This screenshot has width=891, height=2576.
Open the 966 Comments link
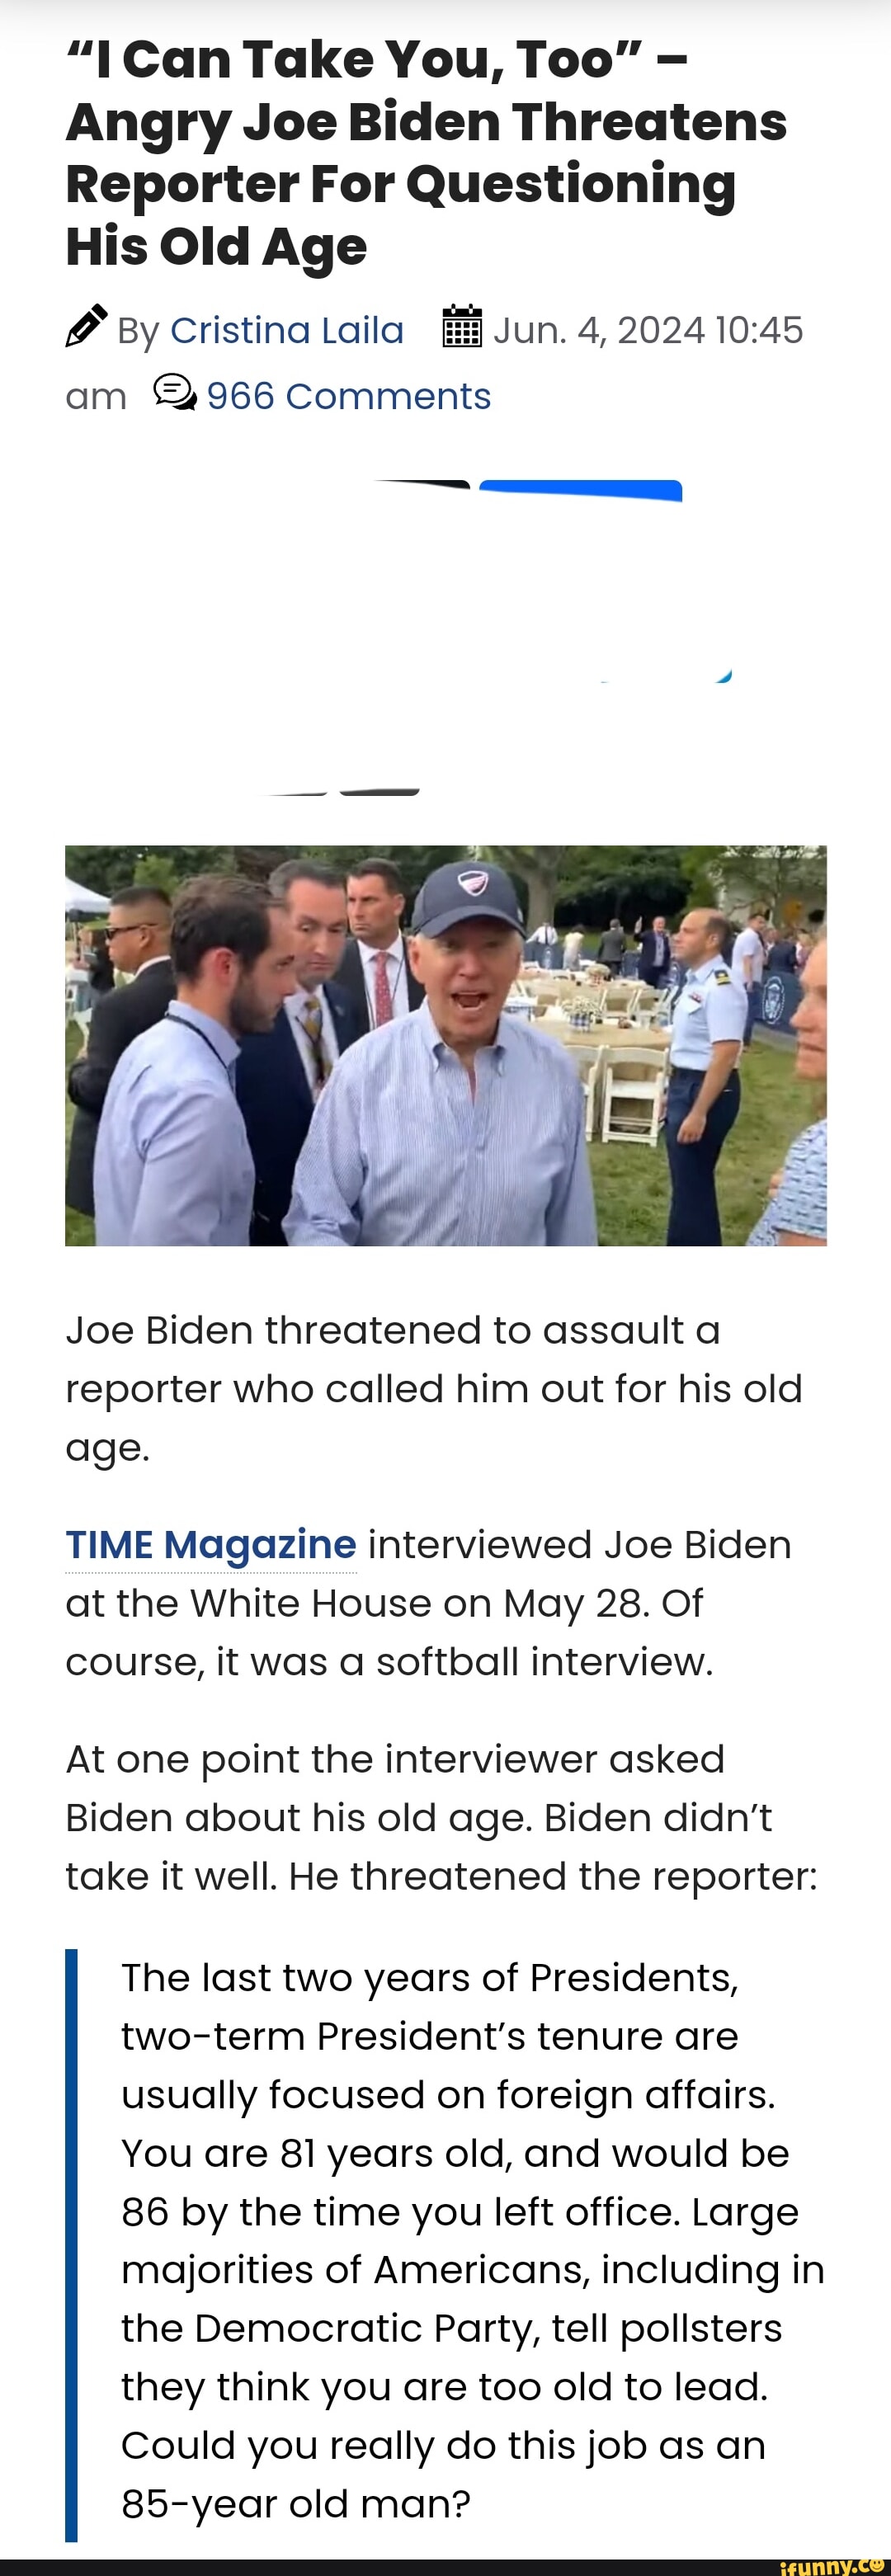pyautogui.click(x=349, y=396)
